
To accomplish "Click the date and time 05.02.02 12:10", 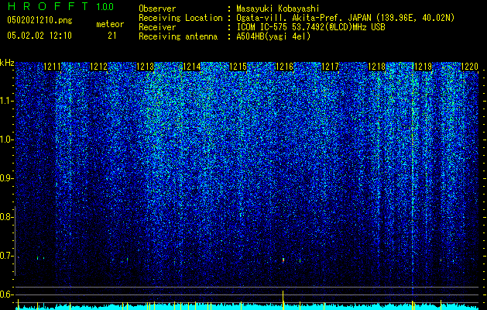I will (x=39, y=36).
